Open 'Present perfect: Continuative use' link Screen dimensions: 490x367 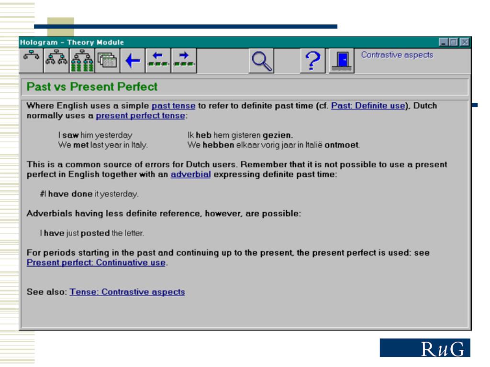point(96,263)
